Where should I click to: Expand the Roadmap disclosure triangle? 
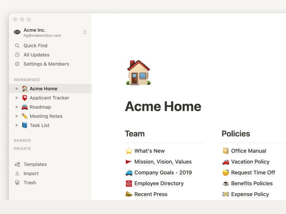pyautogui.click(x=17, y=107)
